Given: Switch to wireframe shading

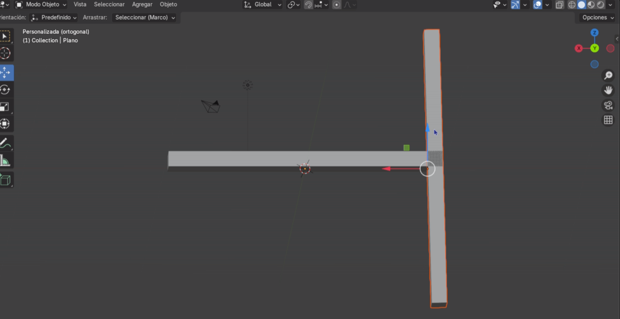Looking at the screenshot, I should [572, 5].
